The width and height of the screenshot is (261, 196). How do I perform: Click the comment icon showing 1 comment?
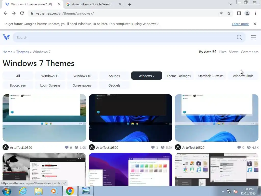coord(153,147)
